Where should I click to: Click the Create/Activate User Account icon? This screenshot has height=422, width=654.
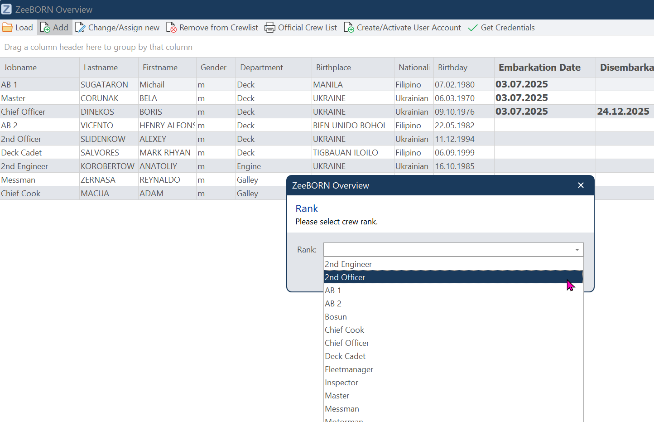click(349, 28)
